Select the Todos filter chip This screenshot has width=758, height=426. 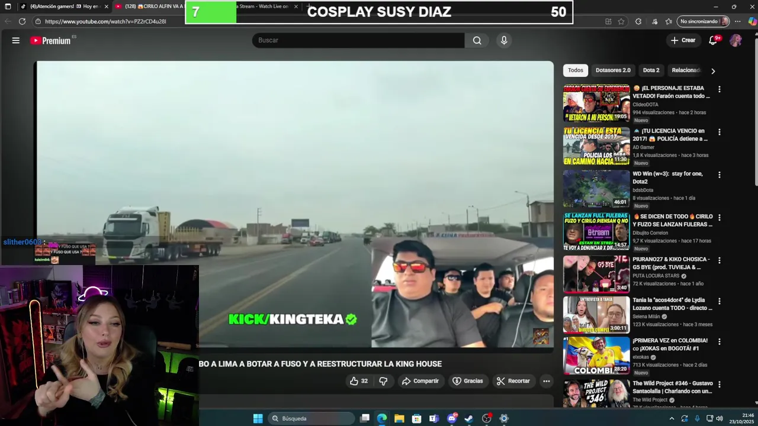pos(576,70)
